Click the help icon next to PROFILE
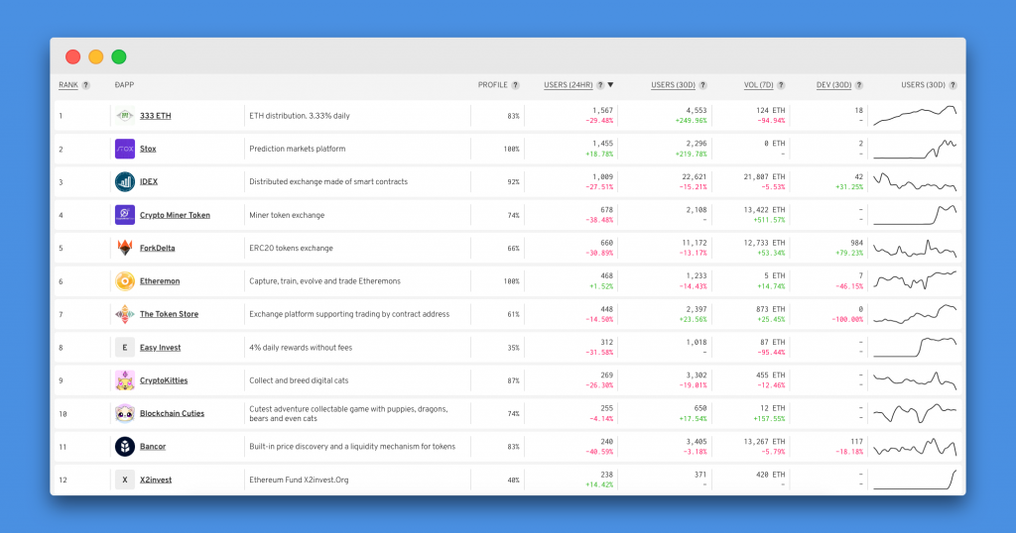This screenshot has height=533, width=1016. (x=515, y=85)
